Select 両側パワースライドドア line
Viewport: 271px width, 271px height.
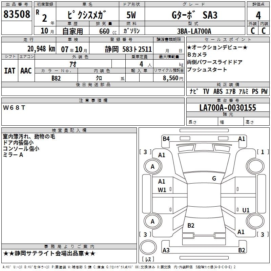coord(215,62)
